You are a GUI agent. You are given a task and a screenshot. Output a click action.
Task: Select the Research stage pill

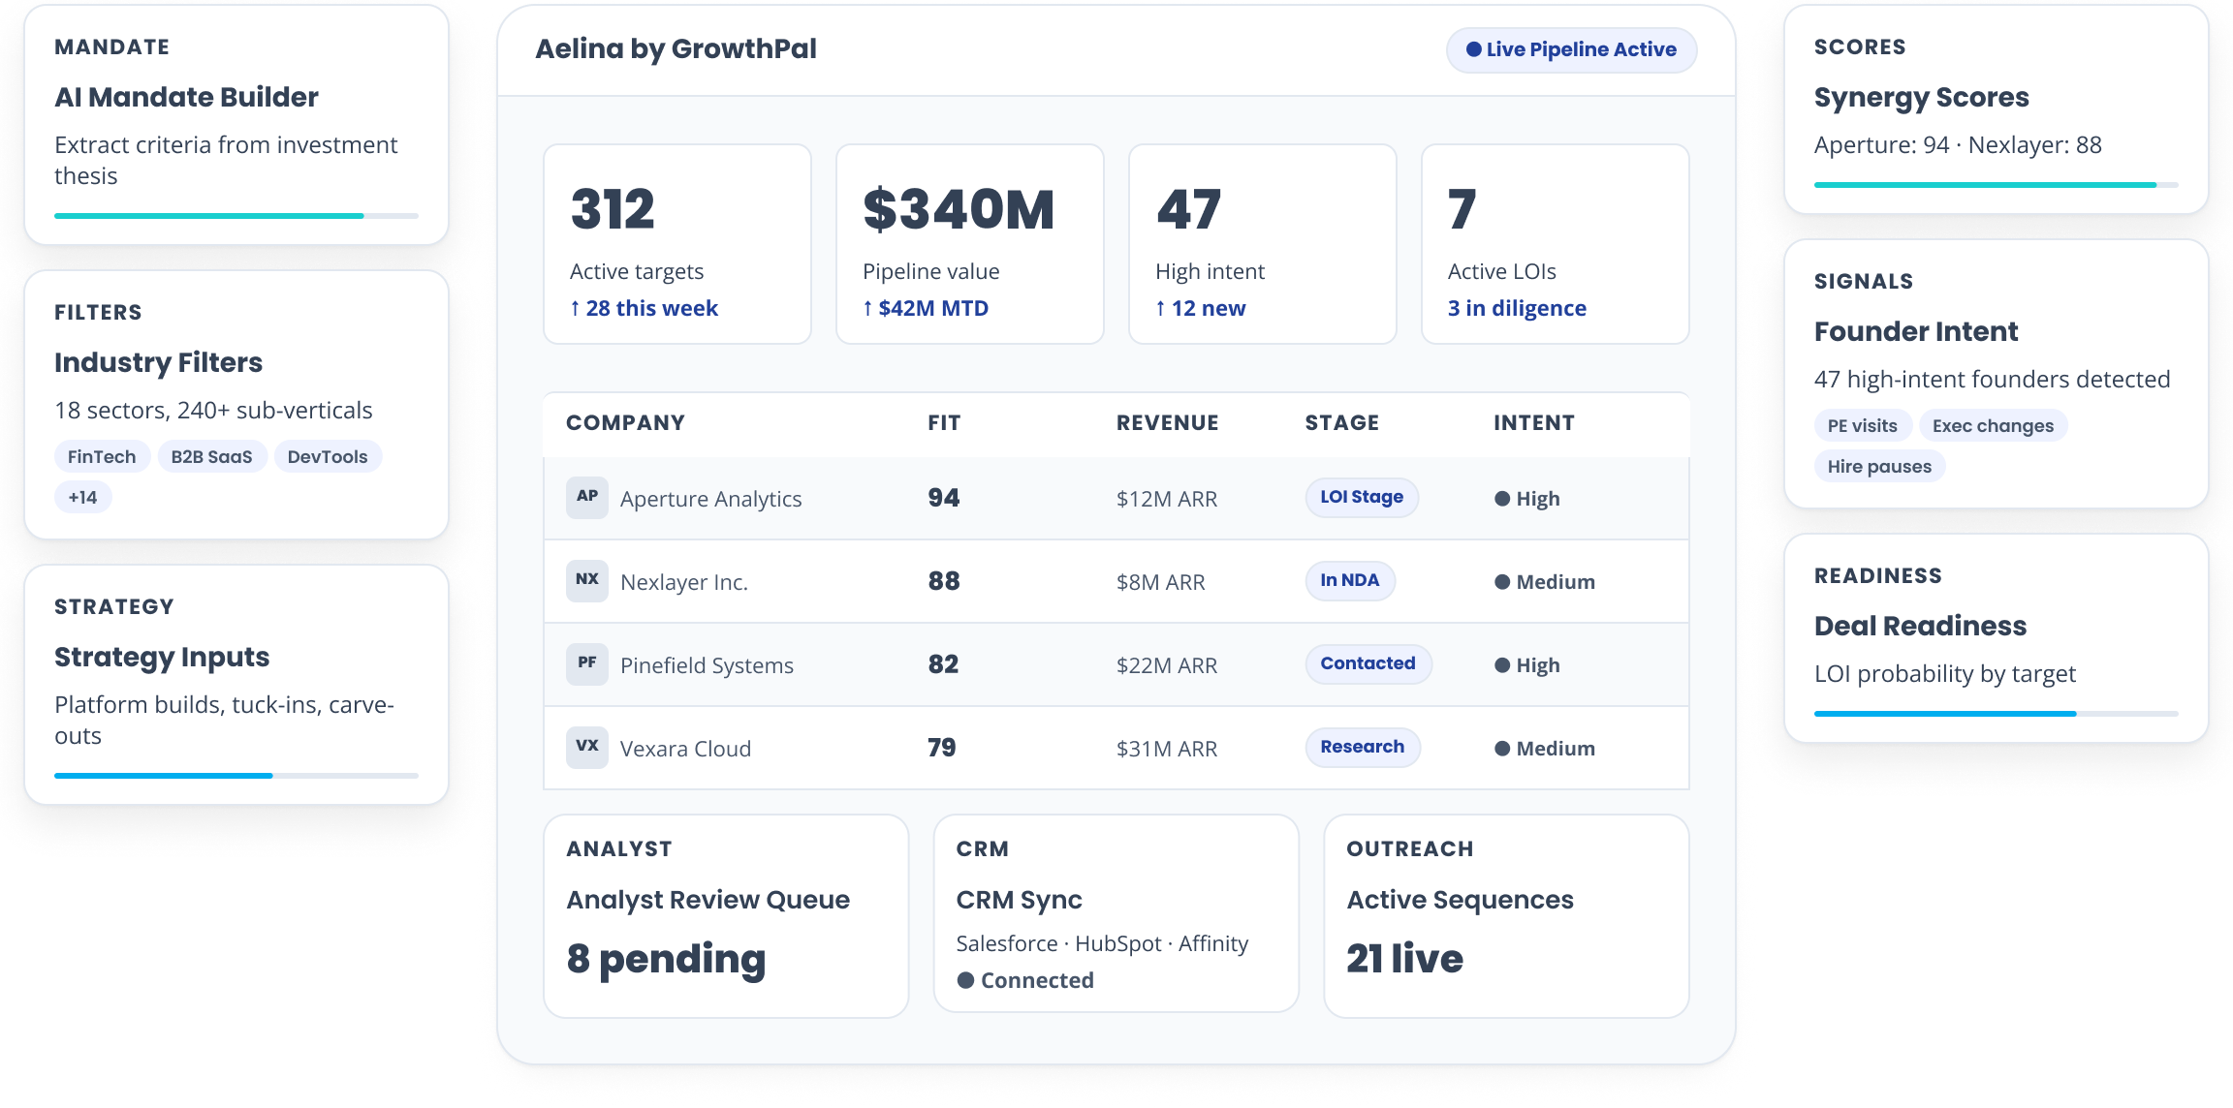(x=1363, y=747)
